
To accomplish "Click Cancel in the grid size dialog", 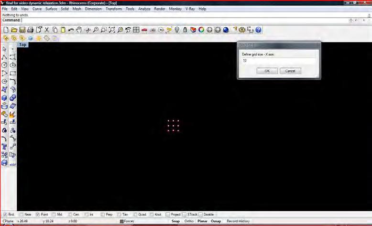I will click(x=290, y=71).
